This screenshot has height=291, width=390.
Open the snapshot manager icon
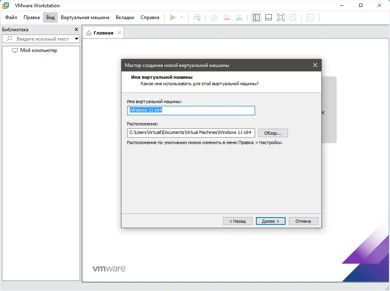click(x=239, y=17)
